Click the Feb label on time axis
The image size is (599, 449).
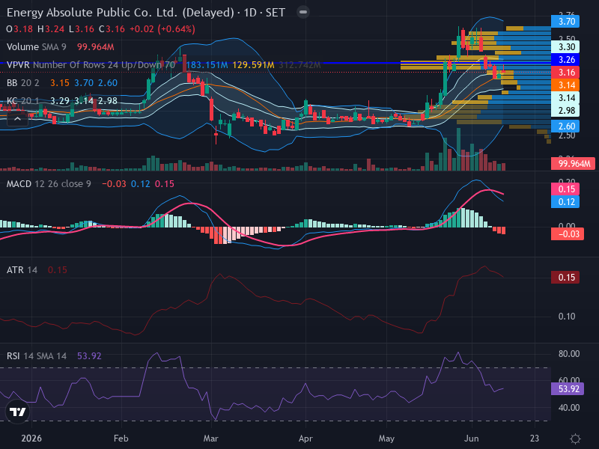pos(121,439)
